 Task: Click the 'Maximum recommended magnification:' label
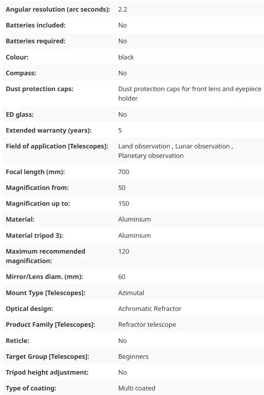(x=46, y=256)
